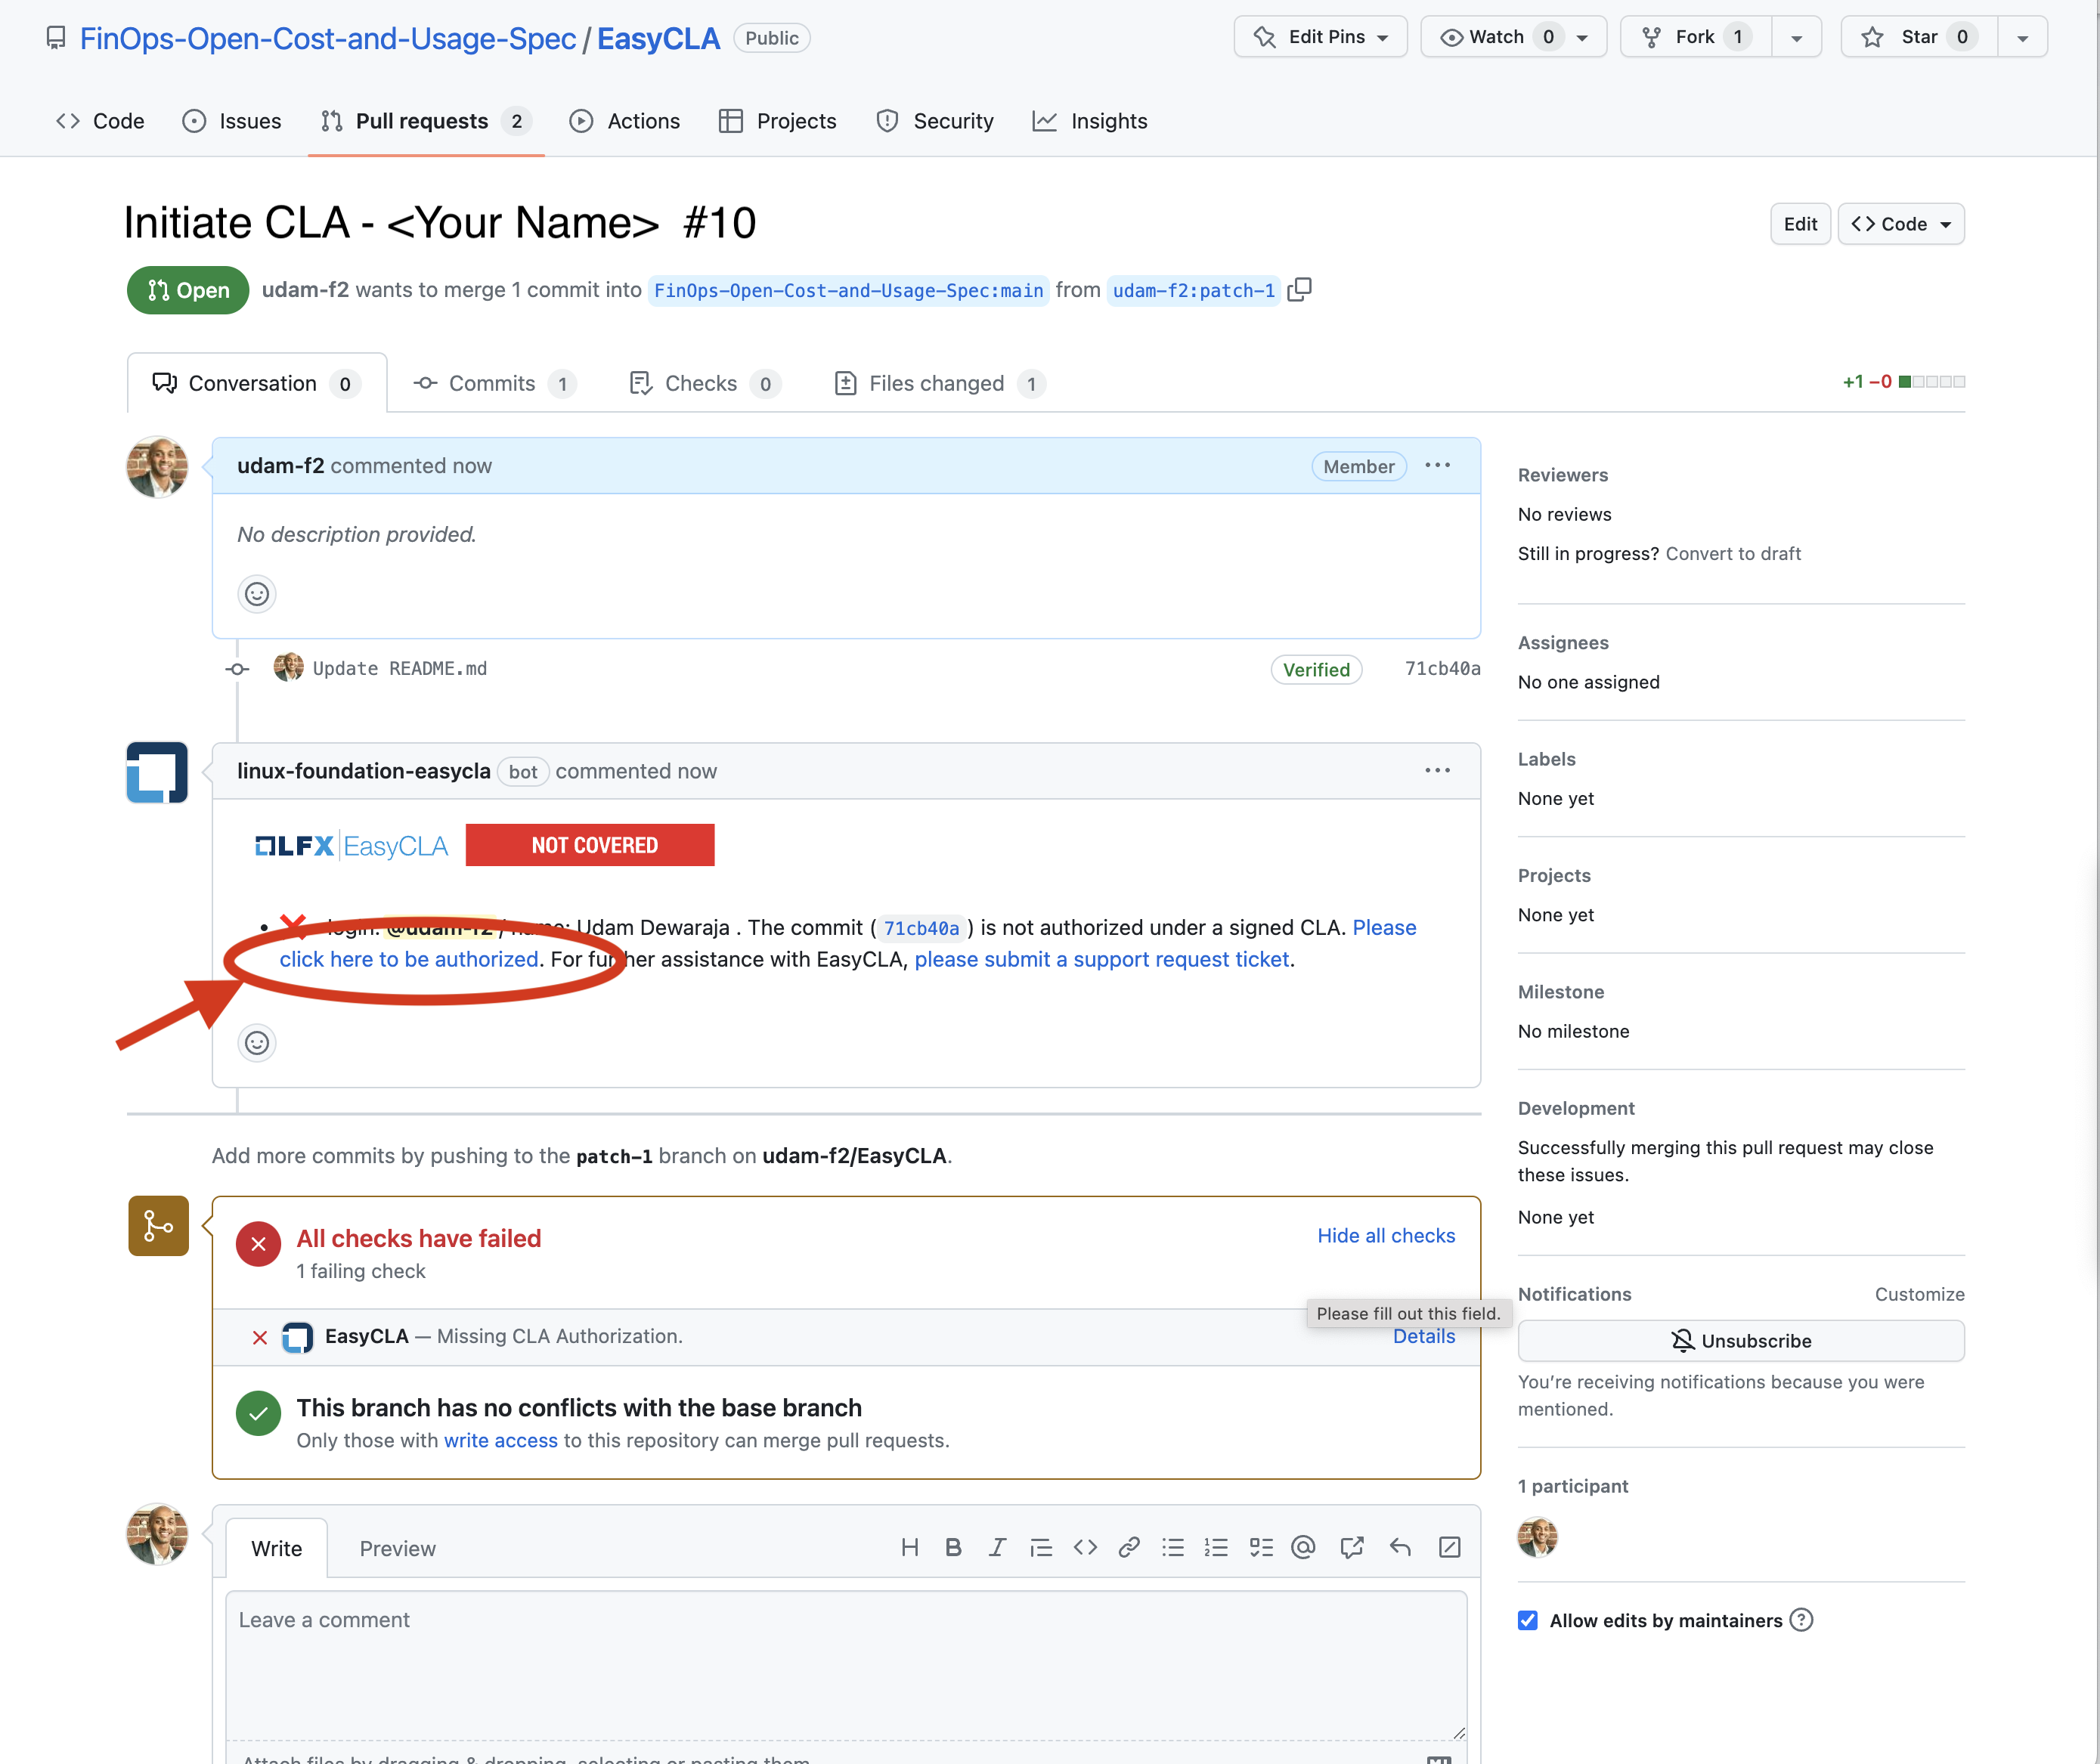Copy branch name with the copy icon

(x=1299, y=290)
